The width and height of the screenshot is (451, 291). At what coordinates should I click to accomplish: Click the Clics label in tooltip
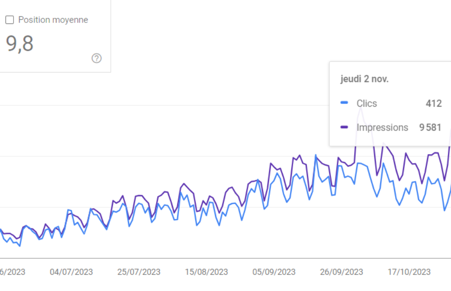[x=367, y=103]
